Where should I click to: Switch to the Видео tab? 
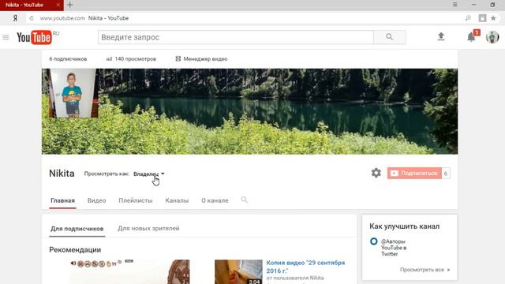click(96, 200)
